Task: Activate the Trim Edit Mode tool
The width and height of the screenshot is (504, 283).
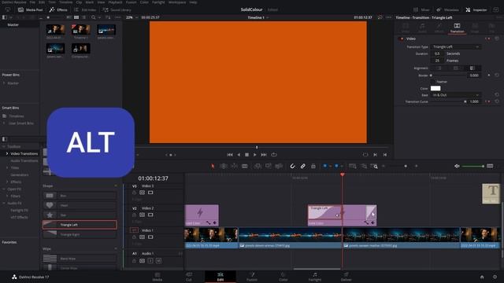Action: (224, 166)
